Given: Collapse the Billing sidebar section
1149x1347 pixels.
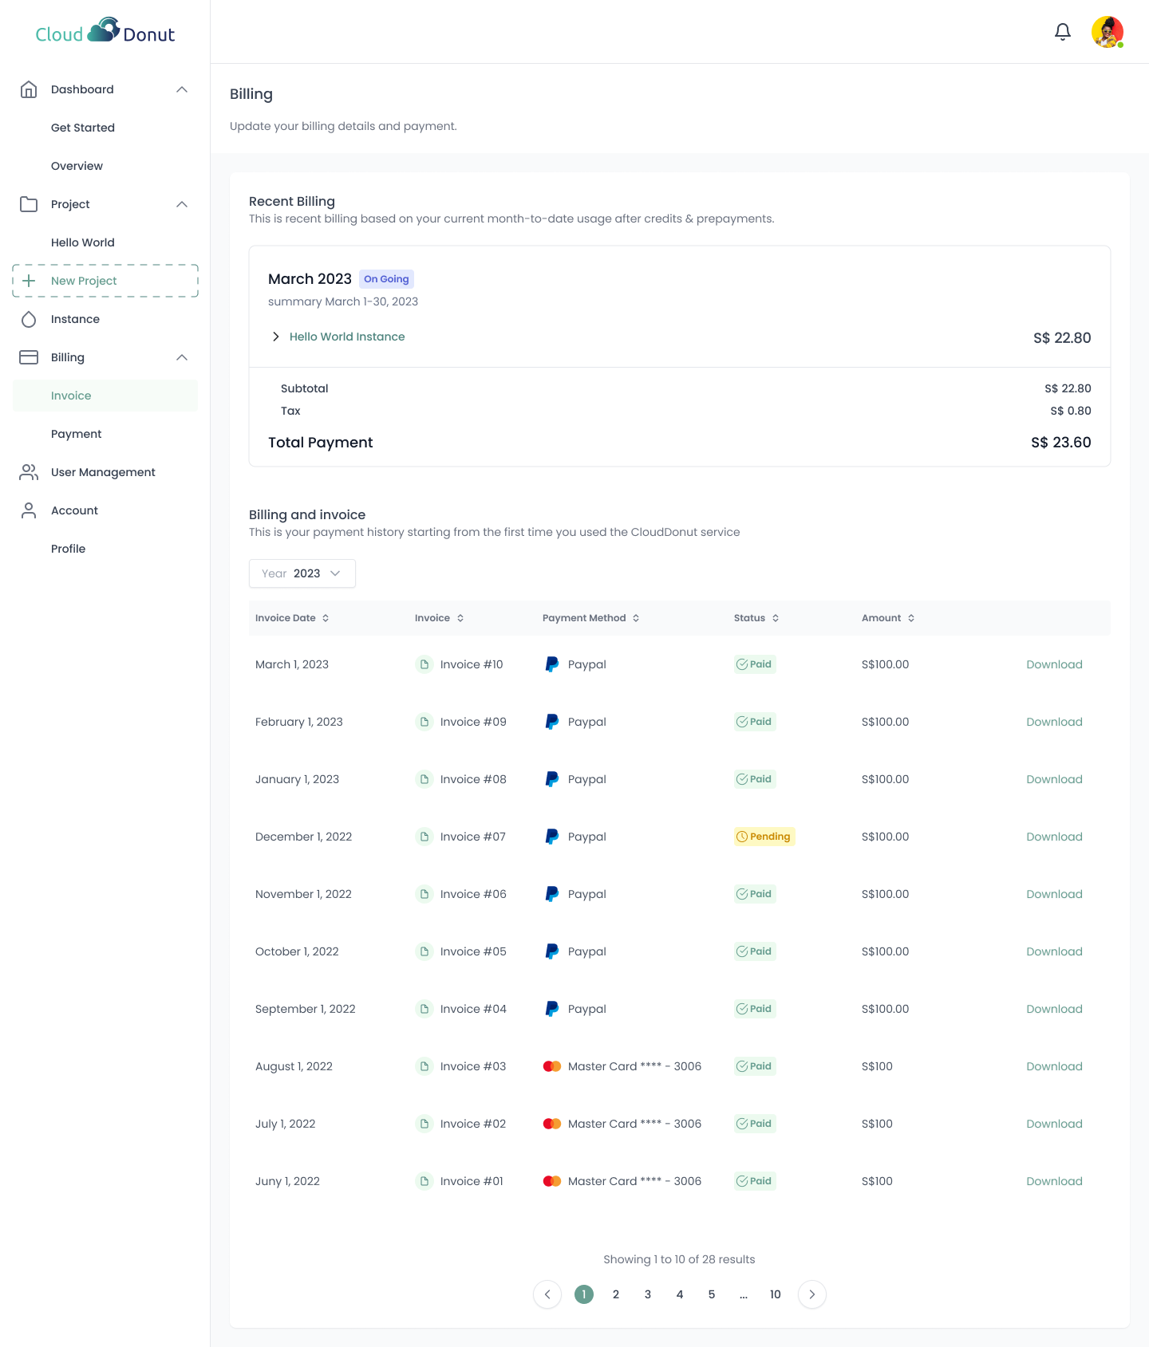Looking at the screenshot, I should click(182, 357).
